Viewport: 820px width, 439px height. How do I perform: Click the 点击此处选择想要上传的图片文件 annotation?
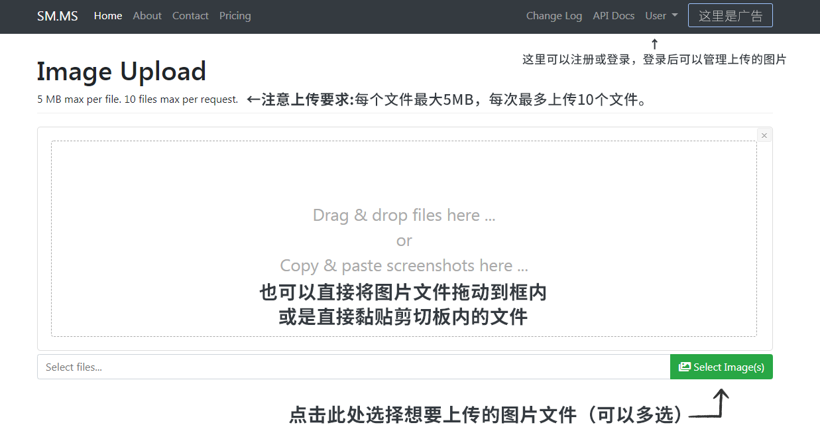pyautogui.click(x=486, y=415)
